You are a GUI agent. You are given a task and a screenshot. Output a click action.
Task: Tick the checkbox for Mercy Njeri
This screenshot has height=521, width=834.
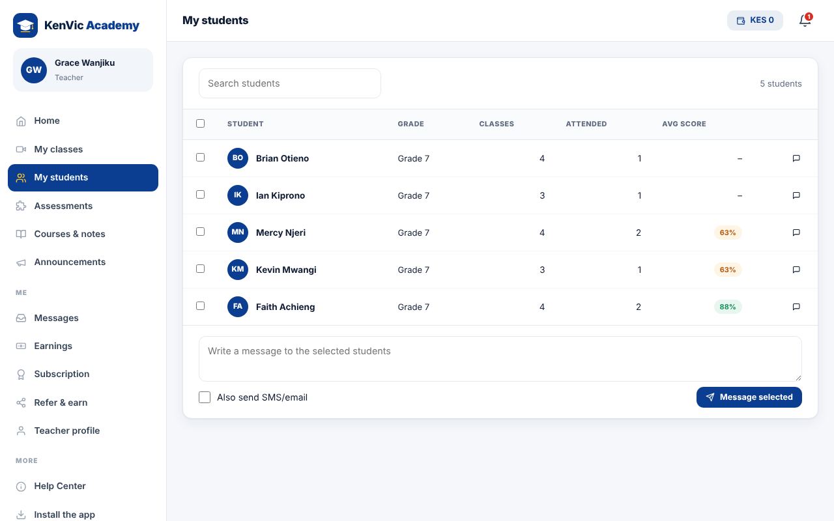pyautogui.click(x=201, y=232)
